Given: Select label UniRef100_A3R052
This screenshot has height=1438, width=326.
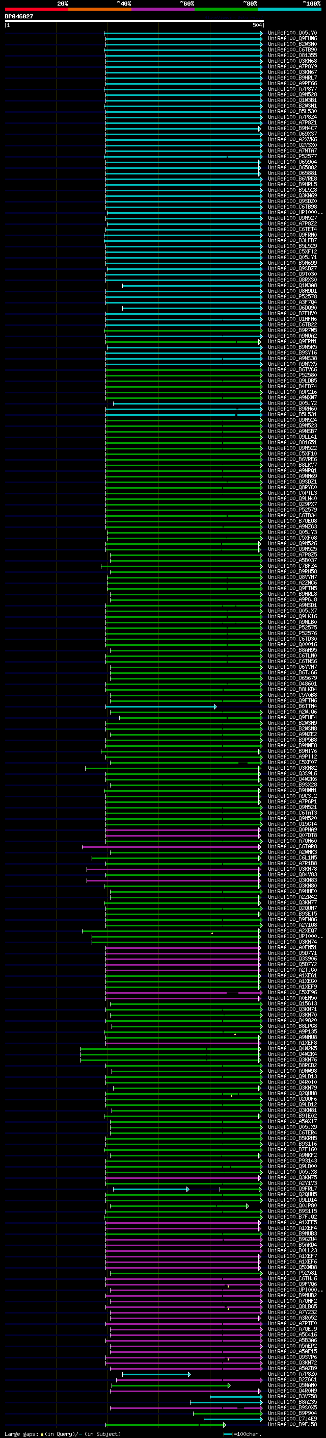Looking at the screenshot, I should click(292, 1318).
